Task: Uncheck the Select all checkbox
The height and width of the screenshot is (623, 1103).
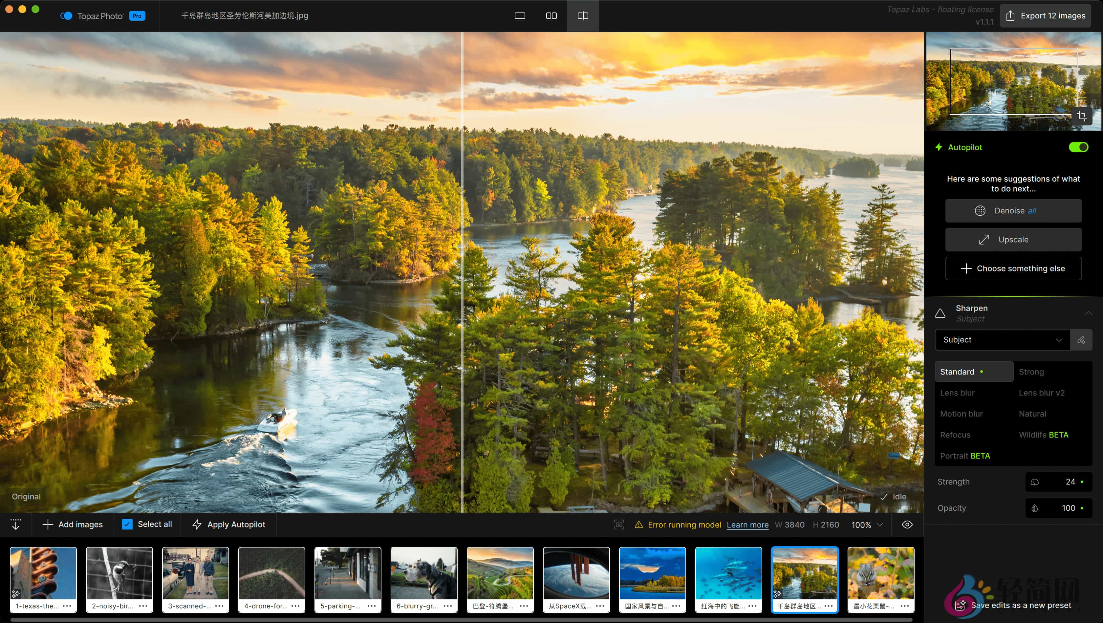Action: click(127, 525)
